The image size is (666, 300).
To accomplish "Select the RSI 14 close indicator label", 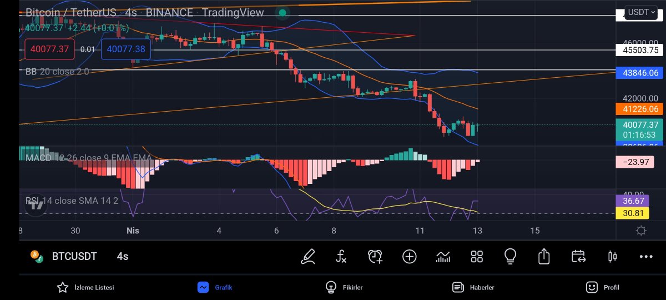I will 72,201.
